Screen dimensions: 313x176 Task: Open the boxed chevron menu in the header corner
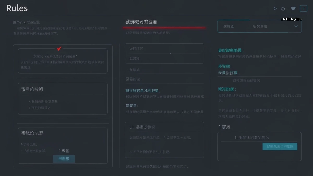[x=303, y=9]
